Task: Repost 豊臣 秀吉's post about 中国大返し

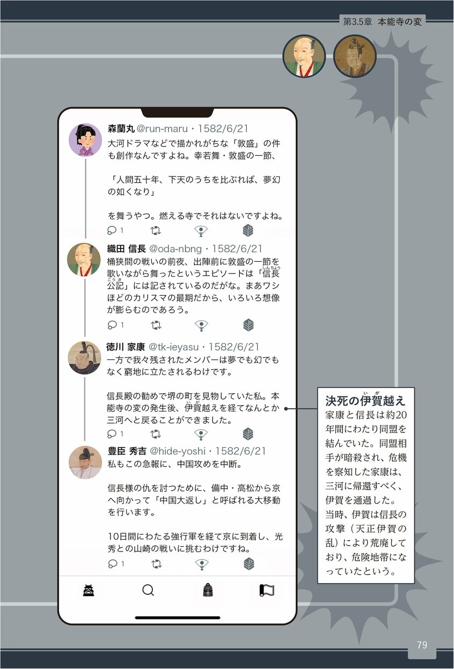Action: [156, 563]
